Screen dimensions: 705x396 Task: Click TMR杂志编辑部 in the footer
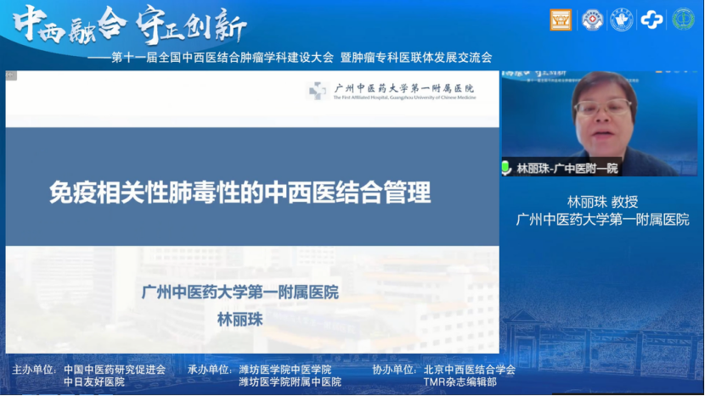point(460,382)
